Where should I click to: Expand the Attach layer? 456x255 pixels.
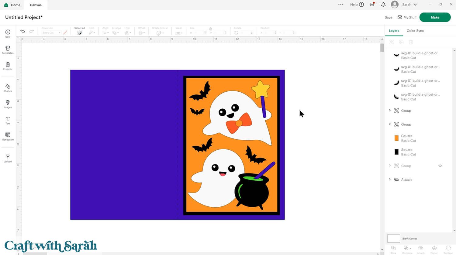(390, 179)
